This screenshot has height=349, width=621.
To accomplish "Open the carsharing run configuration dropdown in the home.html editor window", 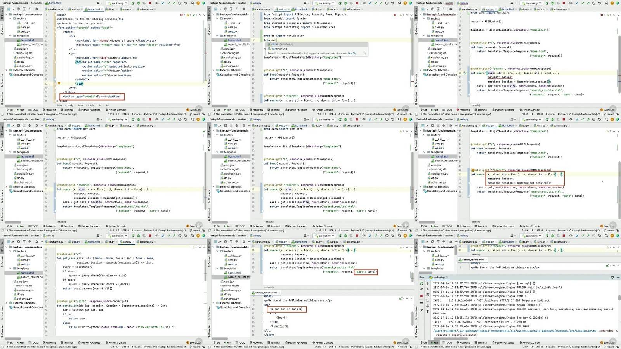I will coord(118,3).
